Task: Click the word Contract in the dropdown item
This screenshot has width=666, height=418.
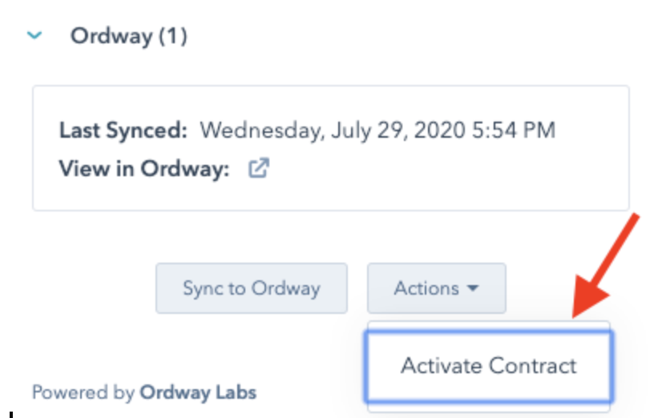Action: point(533,366)
